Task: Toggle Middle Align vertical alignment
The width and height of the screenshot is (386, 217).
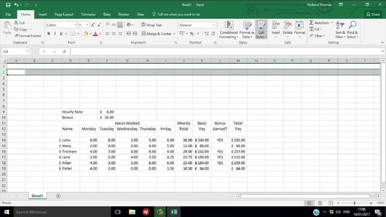Action: pos(114,25)
